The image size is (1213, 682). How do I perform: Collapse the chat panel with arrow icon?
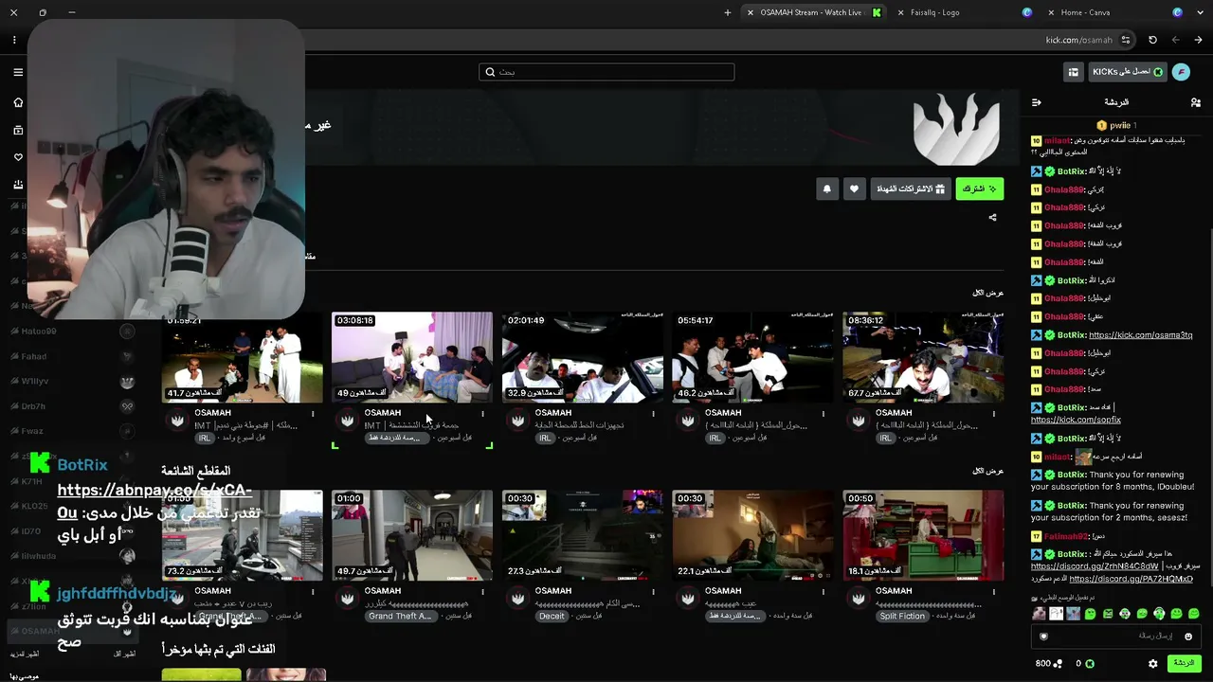click(x=1037, y=102)
